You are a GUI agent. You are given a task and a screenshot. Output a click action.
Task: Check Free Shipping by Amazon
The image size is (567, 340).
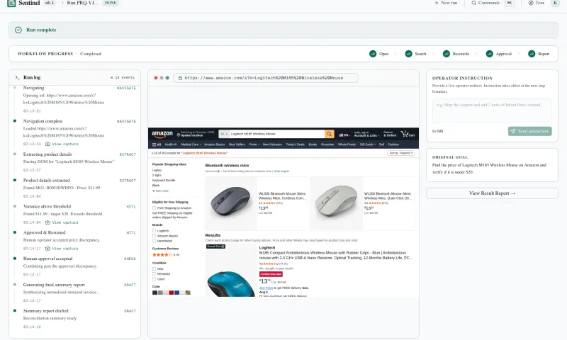click(x=154, y=208)
